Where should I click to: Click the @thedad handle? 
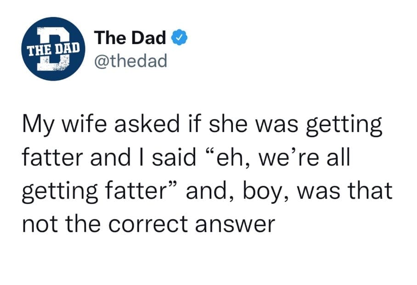130,60
